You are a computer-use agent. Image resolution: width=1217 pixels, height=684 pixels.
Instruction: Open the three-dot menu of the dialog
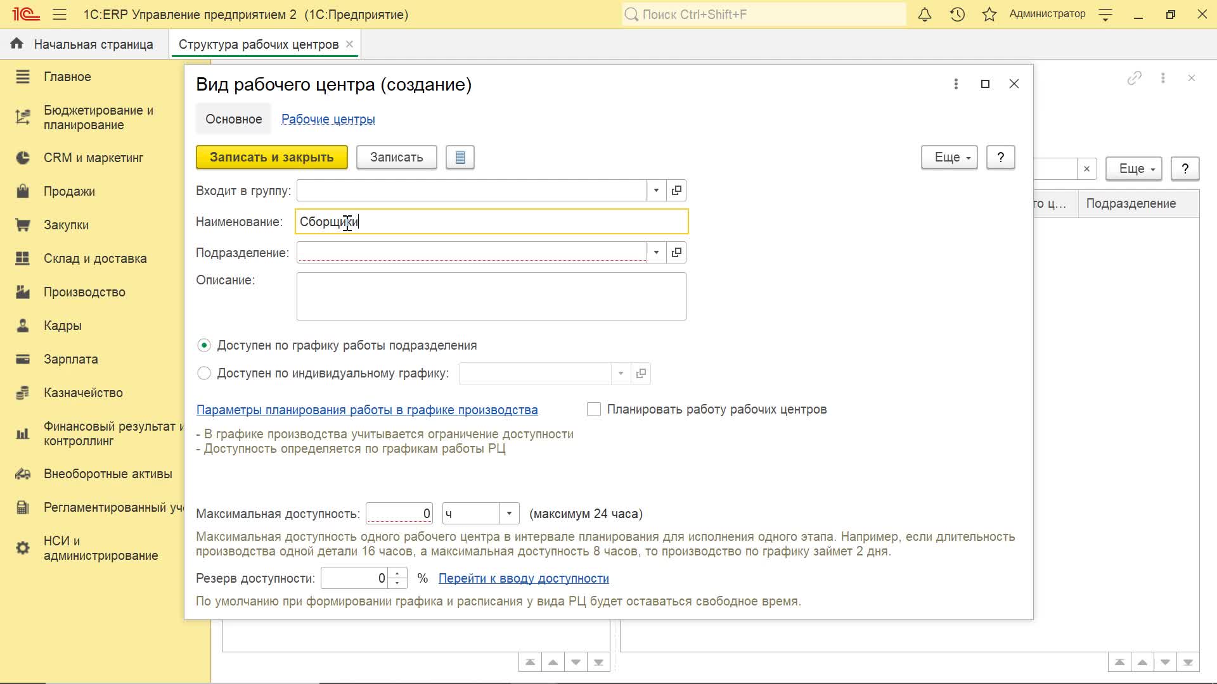tap(956, 84)
